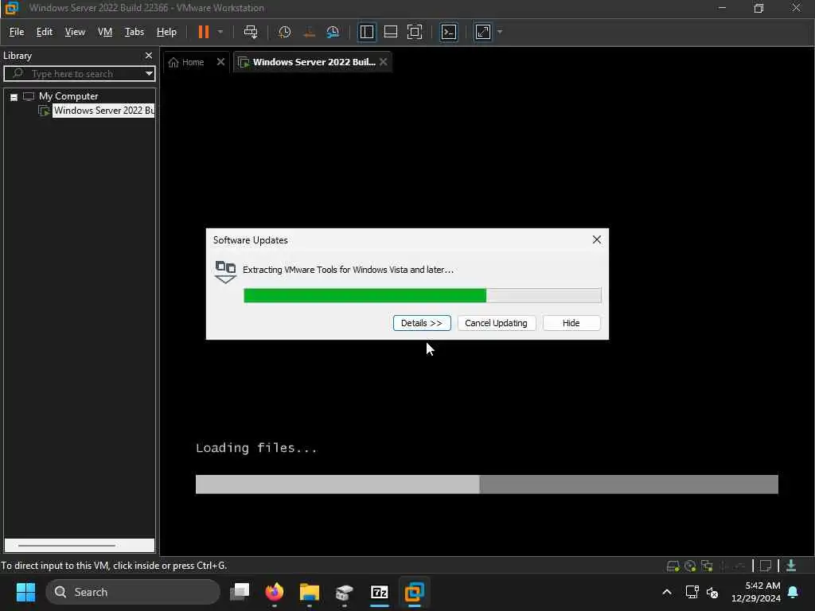Viewport: 815px width, 611px height.
Task: Take a snapshot of this VM
Action: [284, 32]
